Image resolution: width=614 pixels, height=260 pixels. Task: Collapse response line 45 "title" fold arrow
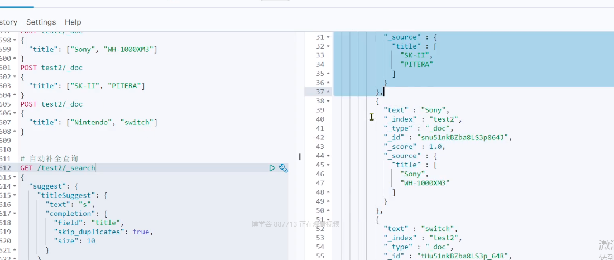(328, 165)
